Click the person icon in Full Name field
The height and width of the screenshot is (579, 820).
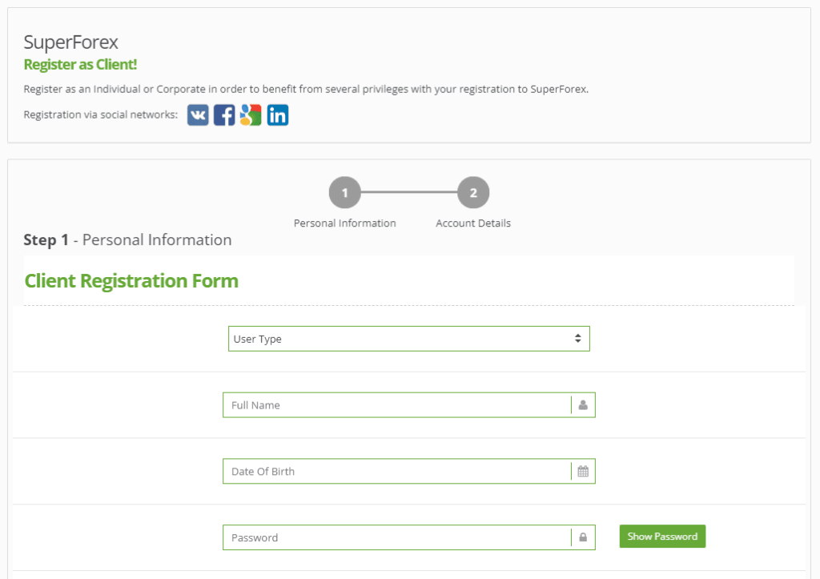pos(583,405)
